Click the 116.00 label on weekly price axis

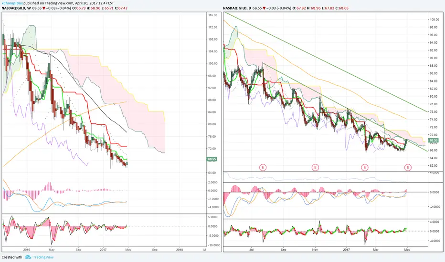coord(212,15)
